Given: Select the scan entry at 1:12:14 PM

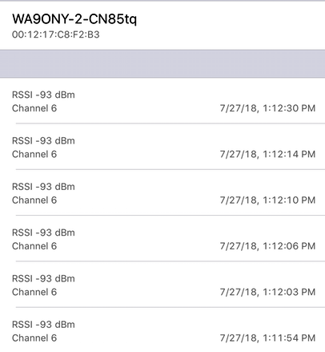Looking at the screenshot, I should 162,147.
